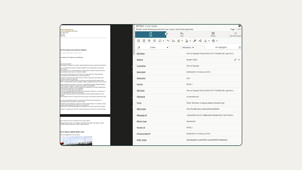Viewport: 302px width, 170px height.
Task: Click the Date Sent field label
Action: click(x=141, y=72)
